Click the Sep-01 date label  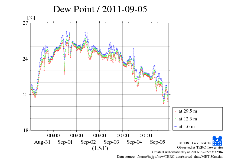[x=65, y=142]
